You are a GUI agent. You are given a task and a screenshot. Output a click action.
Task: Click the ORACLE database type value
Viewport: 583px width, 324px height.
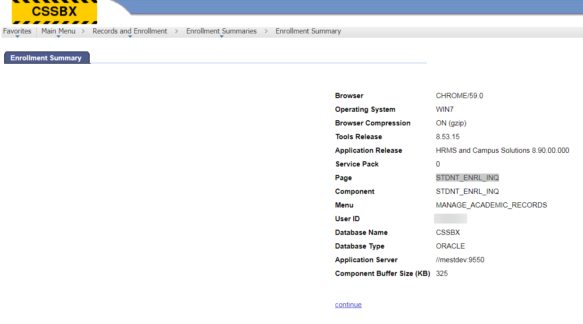(450, 246)
